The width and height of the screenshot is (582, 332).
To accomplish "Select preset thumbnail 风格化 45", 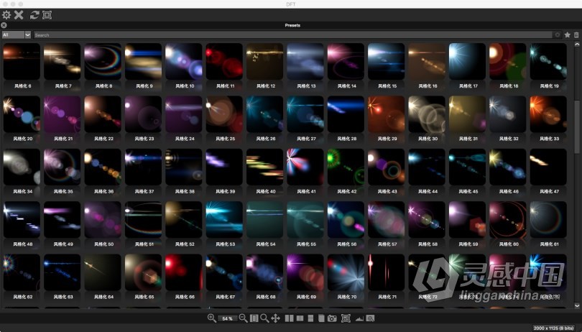I will pyautogui.click(x=467, y=167).
